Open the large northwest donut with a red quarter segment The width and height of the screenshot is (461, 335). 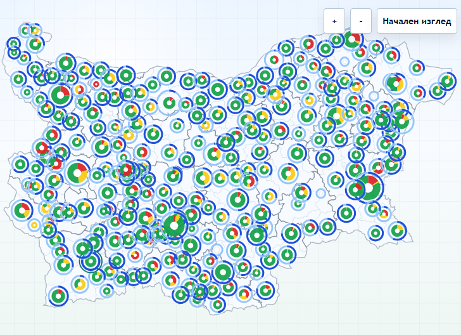(x=61, y=95)
